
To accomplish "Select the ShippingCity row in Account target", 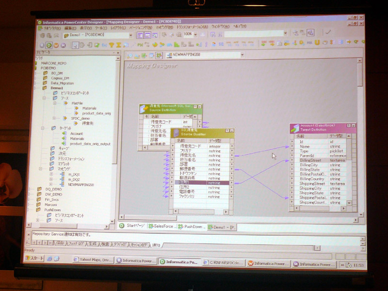I will coord(322,188).
